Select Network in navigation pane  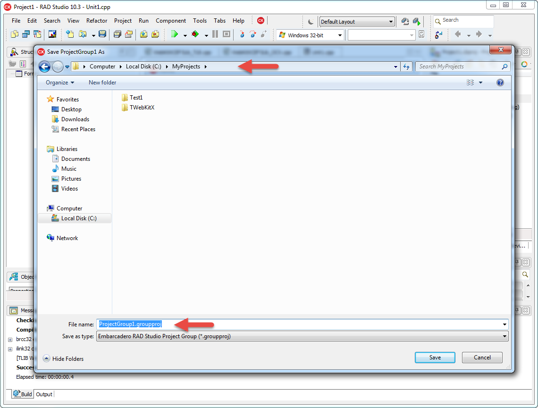click(x=62, y=238)
